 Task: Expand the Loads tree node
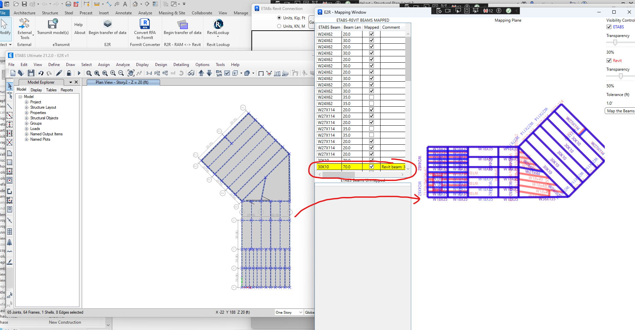tap(27, 129)
